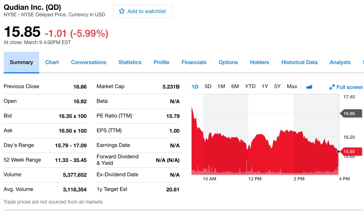View the Financials tab
Screen dimensions: 364x213
click(x=194, y=62)
